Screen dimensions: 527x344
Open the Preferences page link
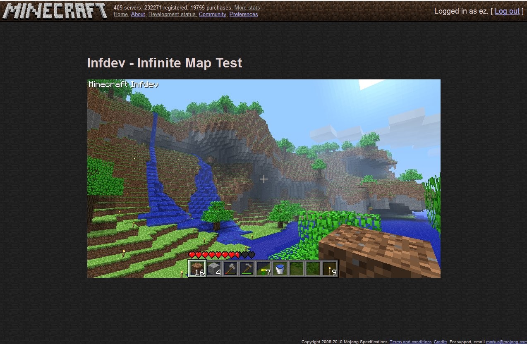244,14
